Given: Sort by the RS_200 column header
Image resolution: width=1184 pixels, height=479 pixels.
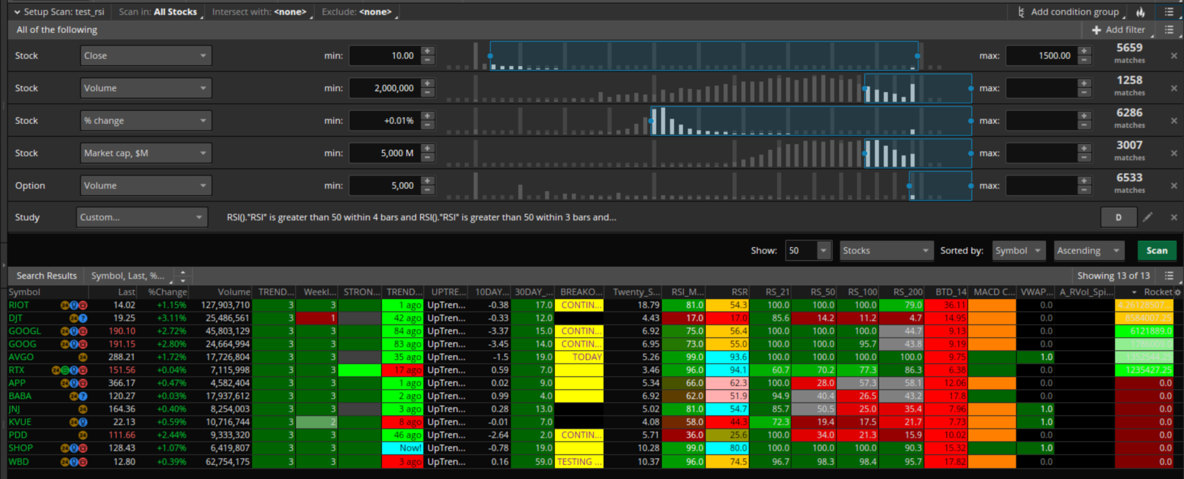Looking at the screenshot, I should 907,292.
